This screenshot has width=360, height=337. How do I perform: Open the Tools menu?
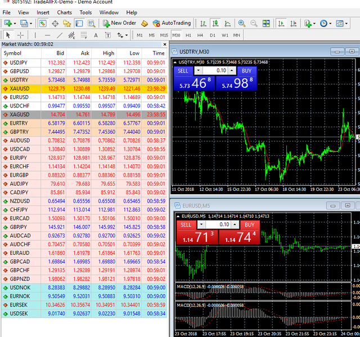[x=85, y=12]
